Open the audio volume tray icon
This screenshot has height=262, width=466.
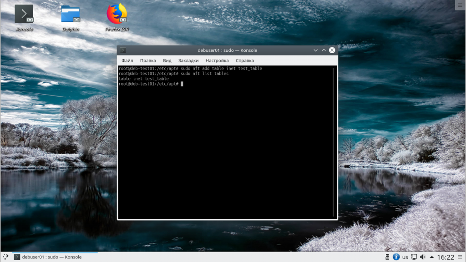point(422,257)
